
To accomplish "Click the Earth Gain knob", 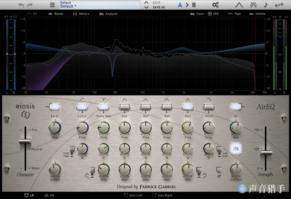I will 55,127.
